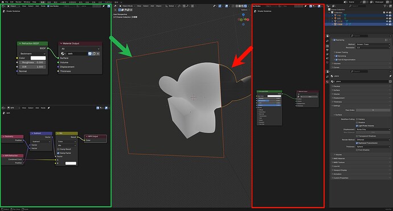
Task: Open the 3D viewport View menu
Action: pos(139,6)
